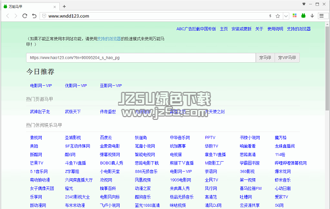Image resolution: width=330 pixels, height=209 pixels.
Task: Open the 熊猫TV直播 link
Action: pos(182,163)
